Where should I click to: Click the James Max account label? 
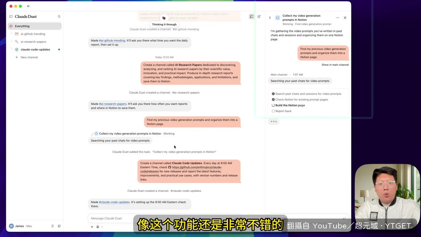[23, 226]
